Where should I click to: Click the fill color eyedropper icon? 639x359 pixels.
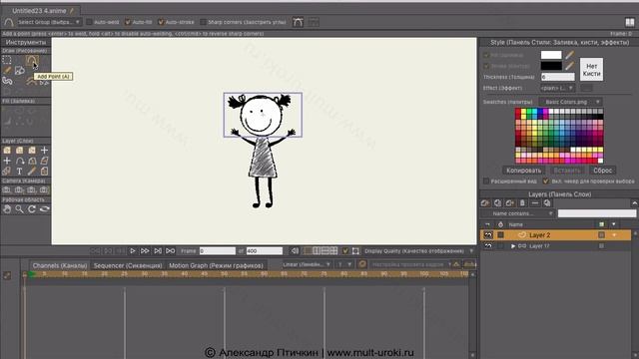pos(569,55)
